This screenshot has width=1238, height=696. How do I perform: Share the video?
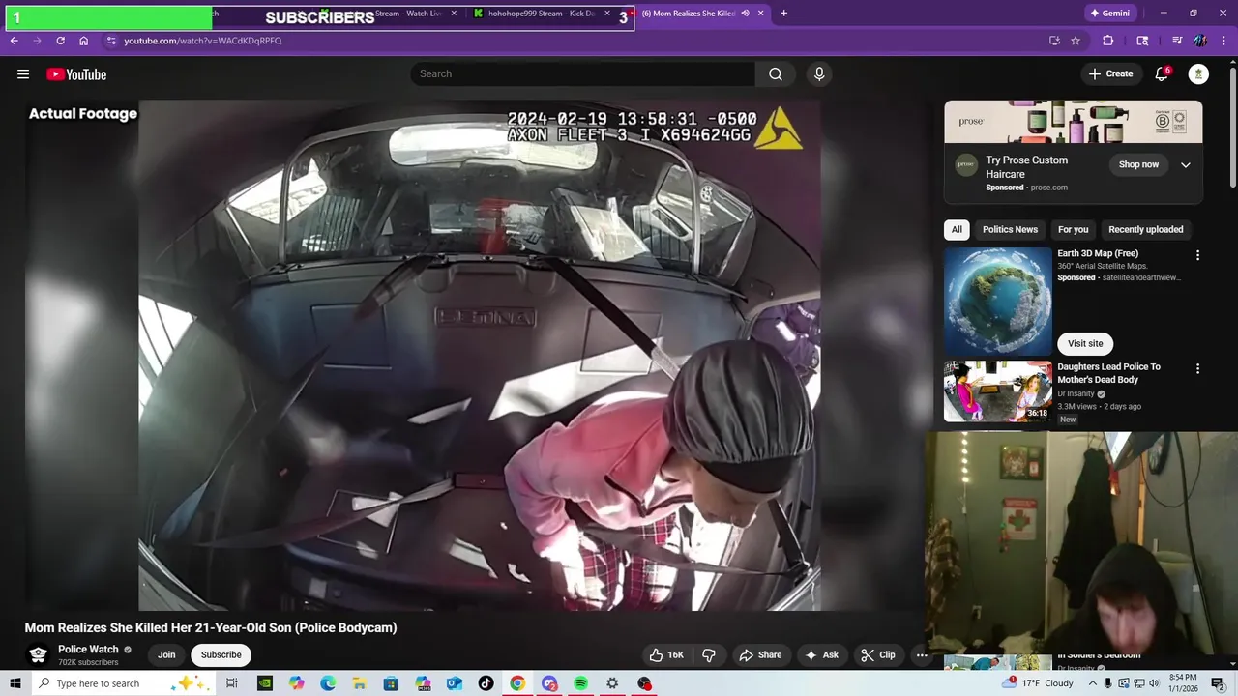pyautogui.click(x=760, y=655)
